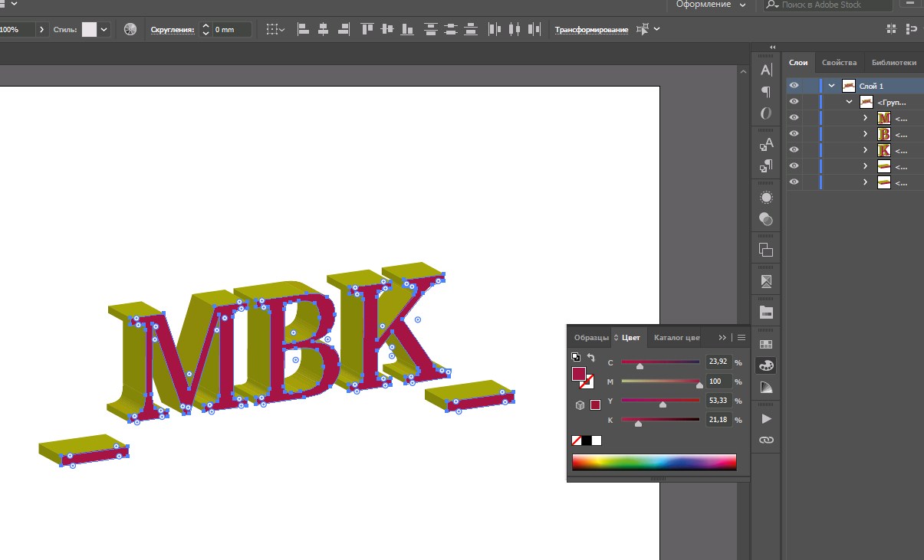This screenshot has height=560, width=924.
Task: Click Horizontal Distribute Left icon
Action: (495, 29)
